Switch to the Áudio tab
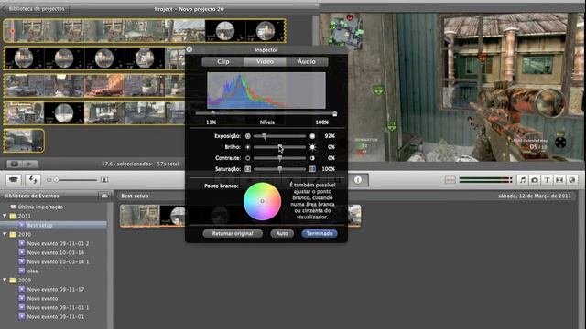This screenshot has width=586, height=329. 307,61
